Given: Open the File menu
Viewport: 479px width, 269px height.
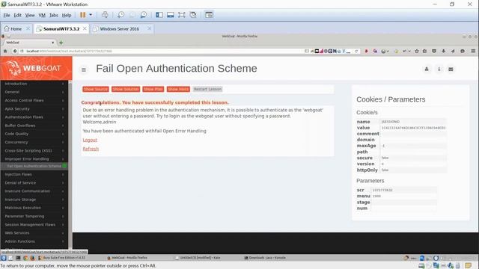Looking at the screenshot, I should click(7, 15).
